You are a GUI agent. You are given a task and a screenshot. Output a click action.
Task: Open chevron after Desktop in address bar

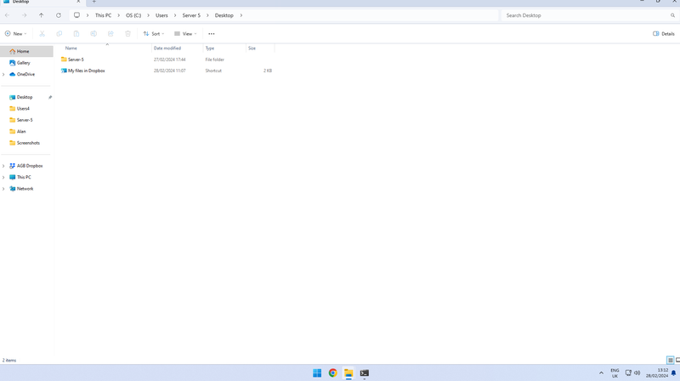(x=241, y=15)
